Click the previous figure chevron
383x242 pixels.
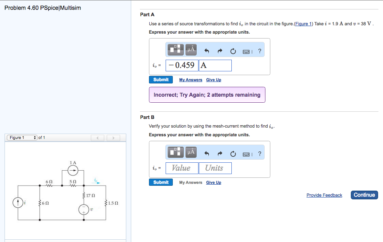tap(98, 137)
